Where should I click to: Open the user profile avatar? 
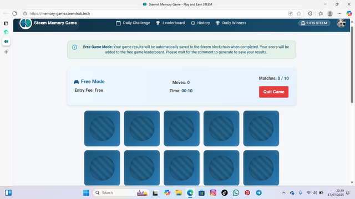click(x=341, y=23)
